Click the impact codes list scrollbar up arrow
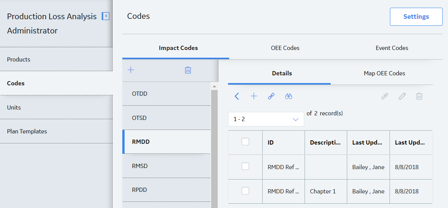This screenshot has height=208, width=448. [x=214, y=86]
